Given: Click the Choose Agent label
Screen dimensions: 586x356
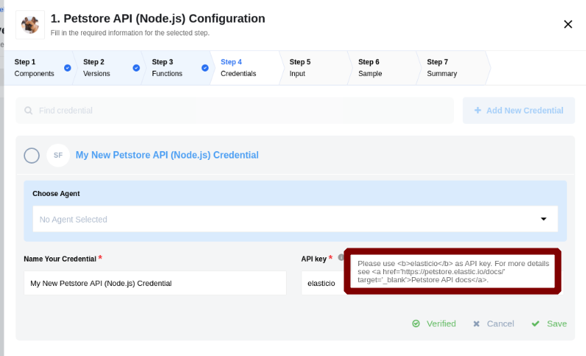Looking at the screenshot, I should 56,194.
